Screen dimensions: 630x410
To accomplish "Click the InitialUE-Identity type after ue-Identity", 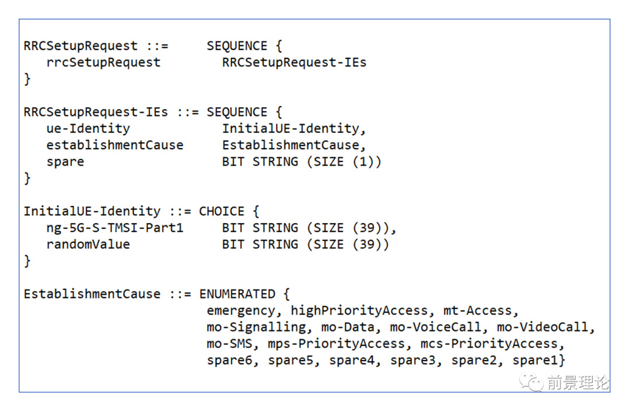I will [x=293, y=129].
